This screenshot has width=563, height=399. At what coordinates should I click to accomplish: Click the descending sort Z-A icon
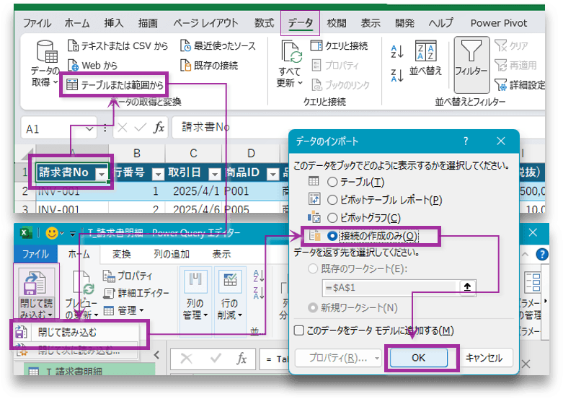pyautogui.click(x=397, y=76)
